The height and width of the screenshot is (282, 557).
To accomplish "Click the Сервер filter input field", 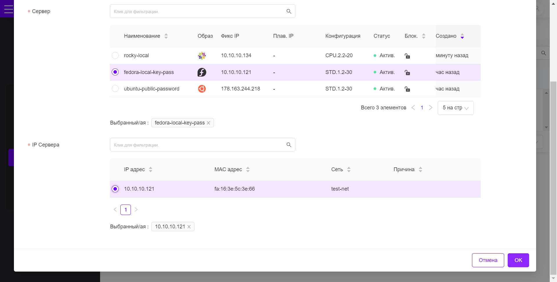I will [x=202, y=11].
